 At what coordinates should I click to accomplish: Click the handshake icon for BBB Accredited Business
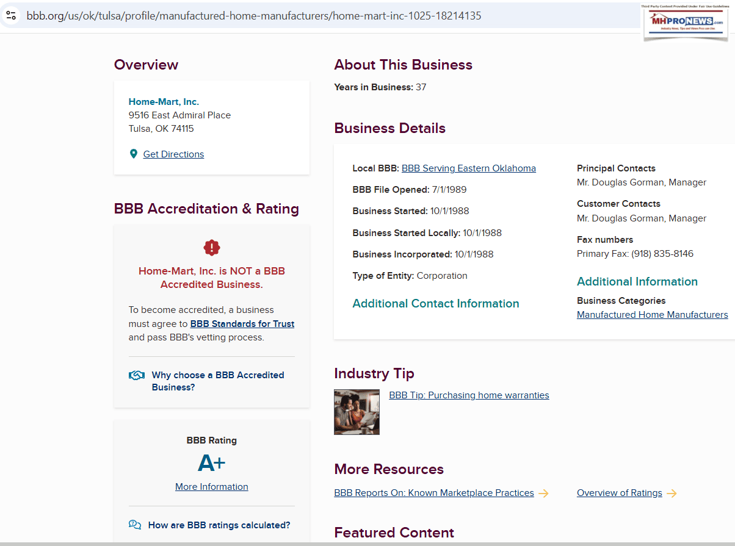coord(137,376)
